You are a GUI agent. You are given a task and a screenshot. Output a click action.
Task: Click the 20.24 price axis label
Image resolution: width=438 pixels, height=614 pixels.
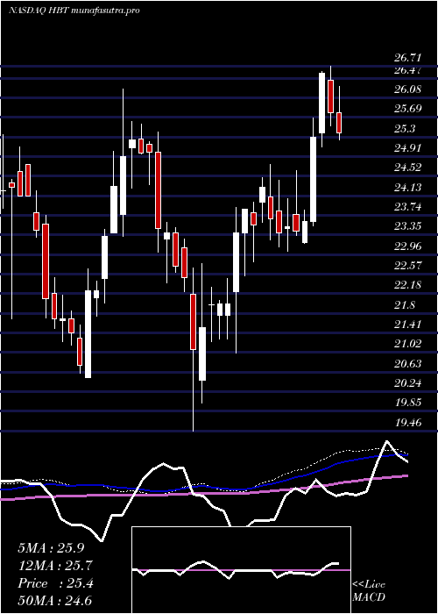click(x=407, y=383)
